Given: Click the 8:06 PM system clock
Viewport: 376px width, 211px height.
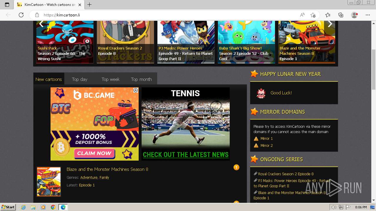Looking at the screenshot, I should 361,207.
